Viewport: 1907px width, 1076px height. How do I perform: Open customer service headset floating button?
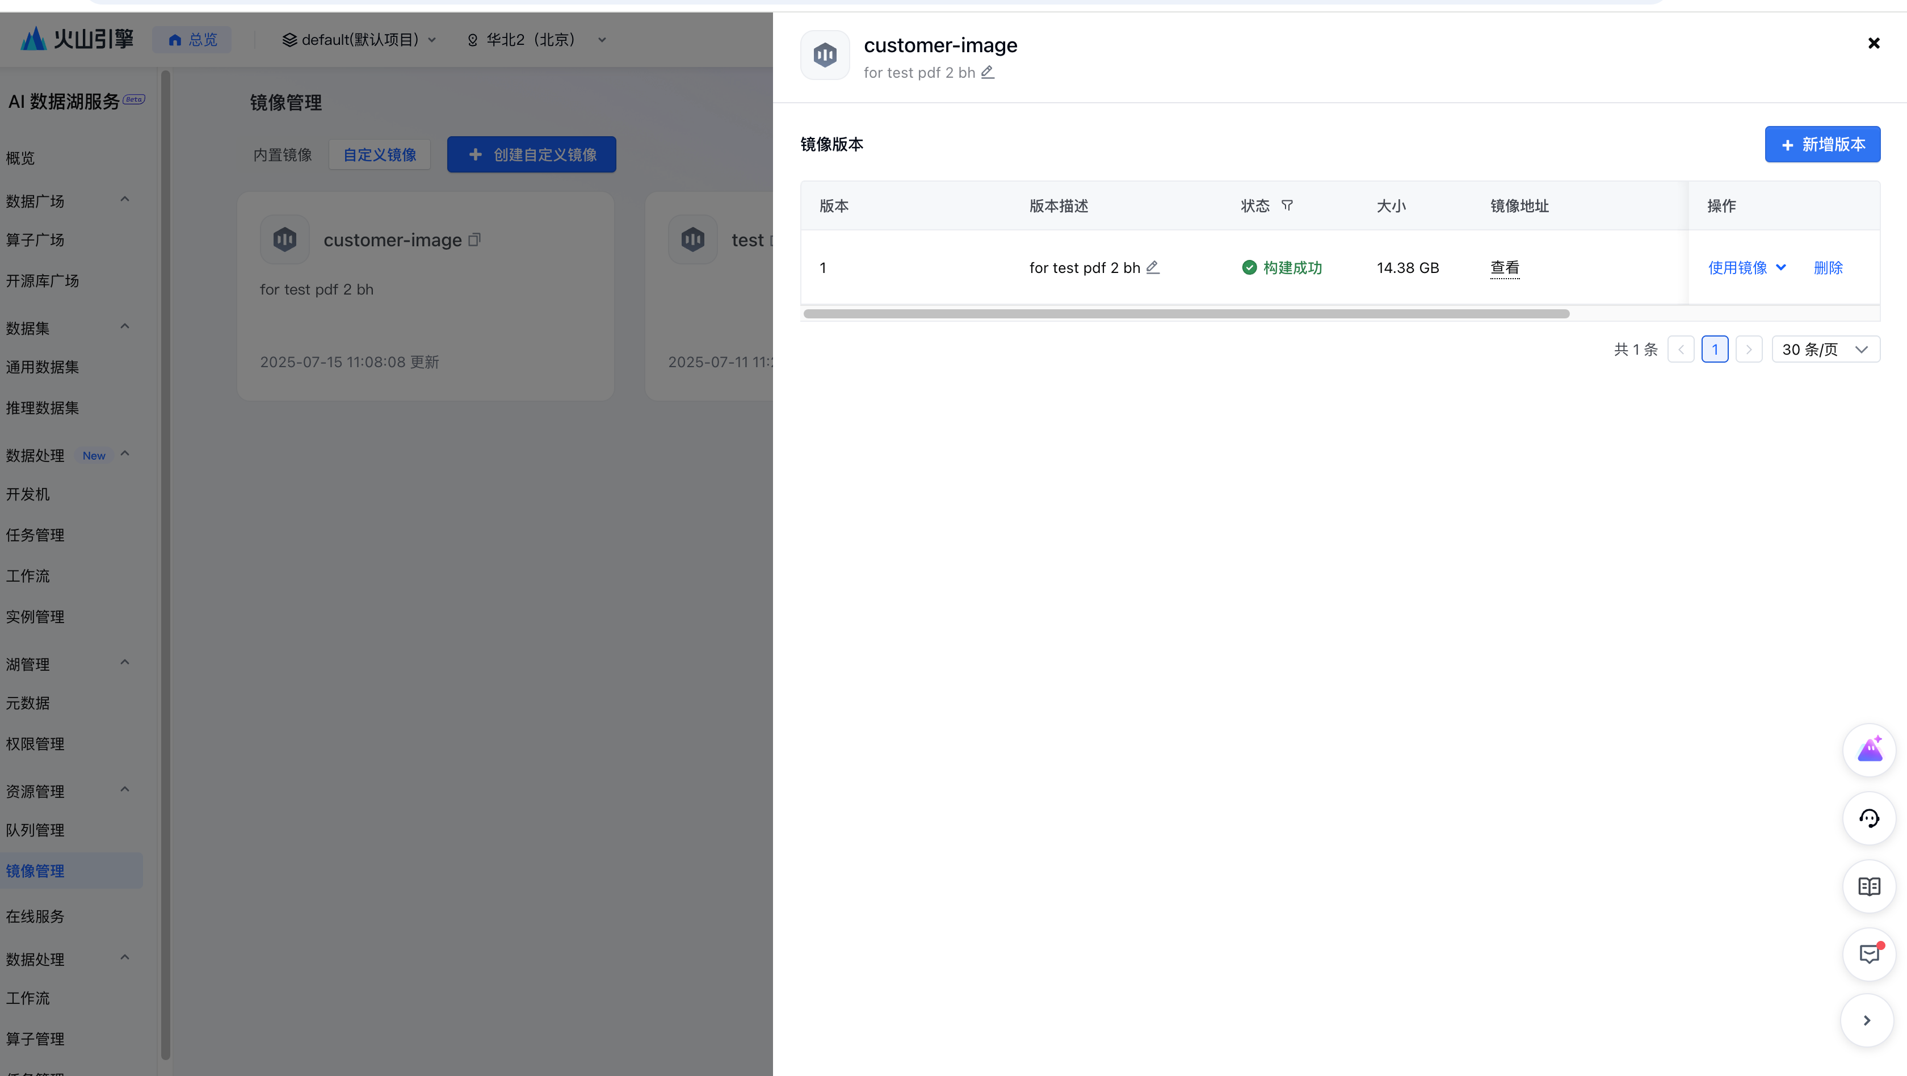(1869, 818)
